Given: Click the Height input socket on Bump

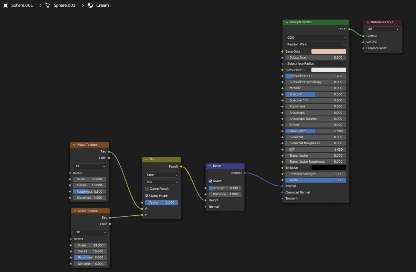Looking at the screenshot, I should (206, 200).
